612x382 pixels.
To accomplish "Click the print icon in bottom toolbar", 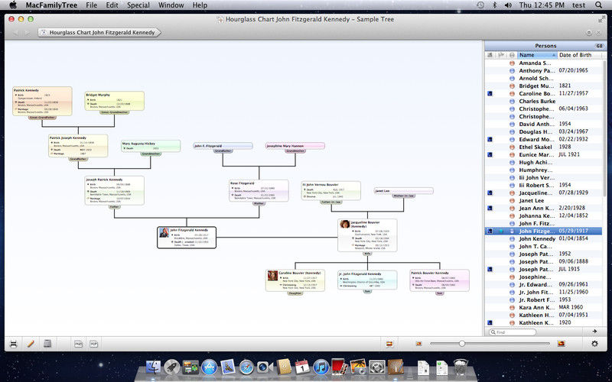I will coord(13,344).
